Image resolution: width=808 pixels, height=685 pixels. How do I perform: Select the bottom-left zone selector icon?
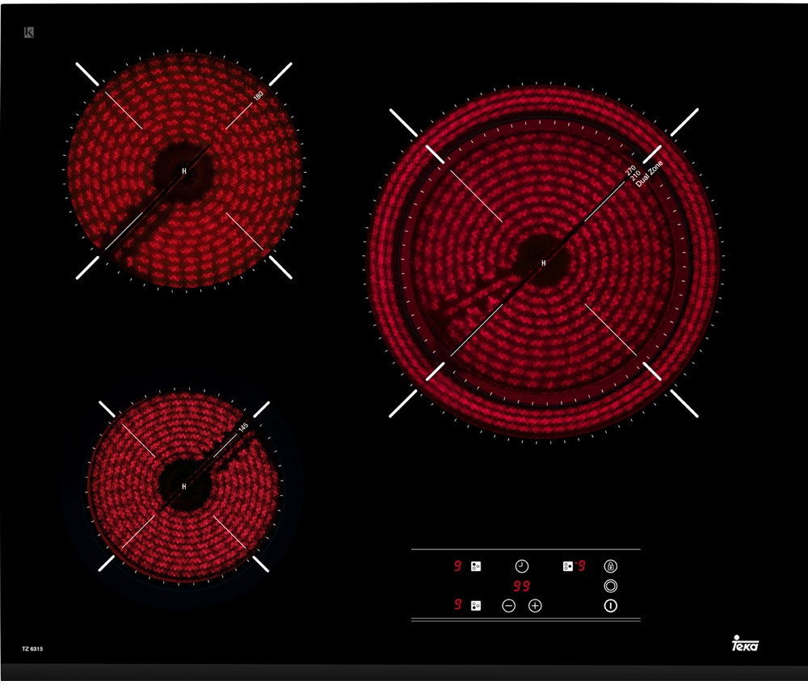[476, 605]
